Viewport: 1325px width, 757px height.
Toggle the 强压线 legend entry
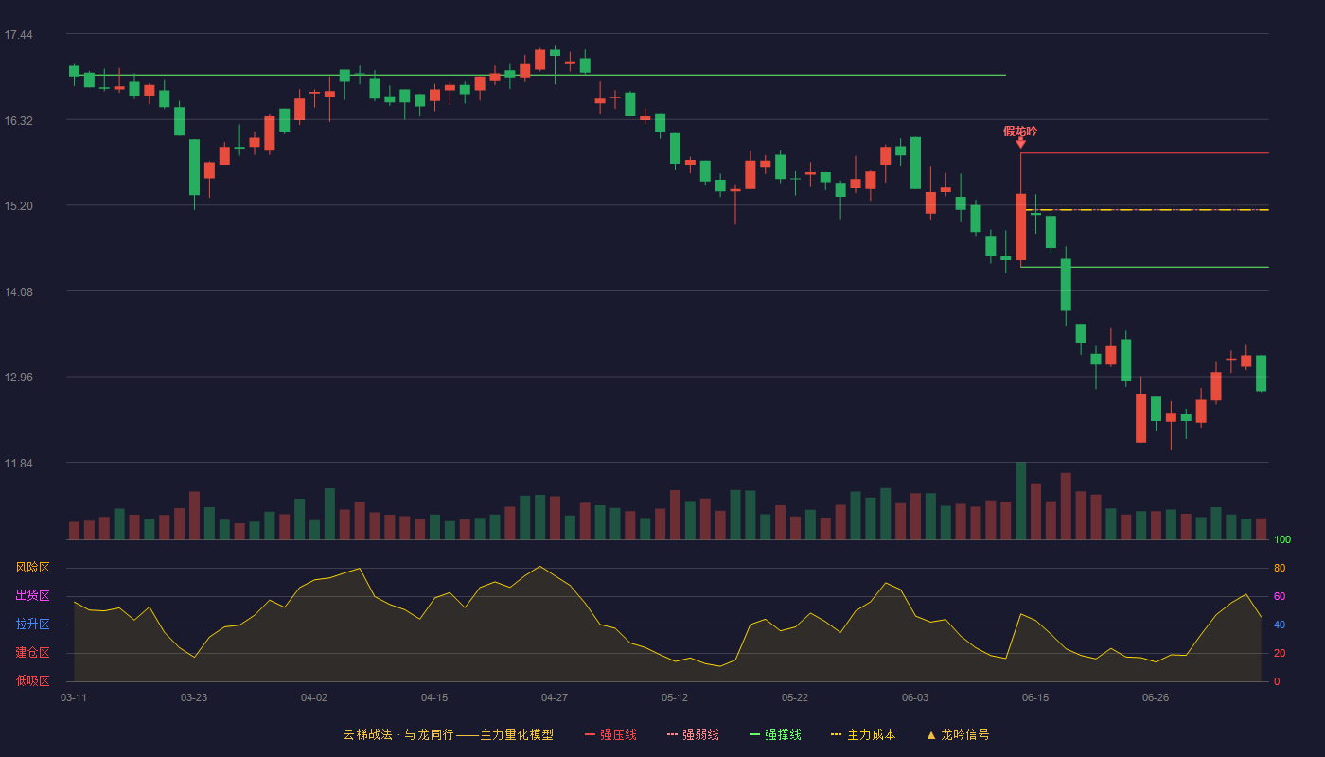coord(610,734)
